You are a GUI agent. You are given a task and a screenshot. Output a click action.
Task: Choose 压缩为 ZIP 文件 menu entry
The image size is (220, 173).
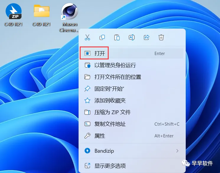coord(132,112)
